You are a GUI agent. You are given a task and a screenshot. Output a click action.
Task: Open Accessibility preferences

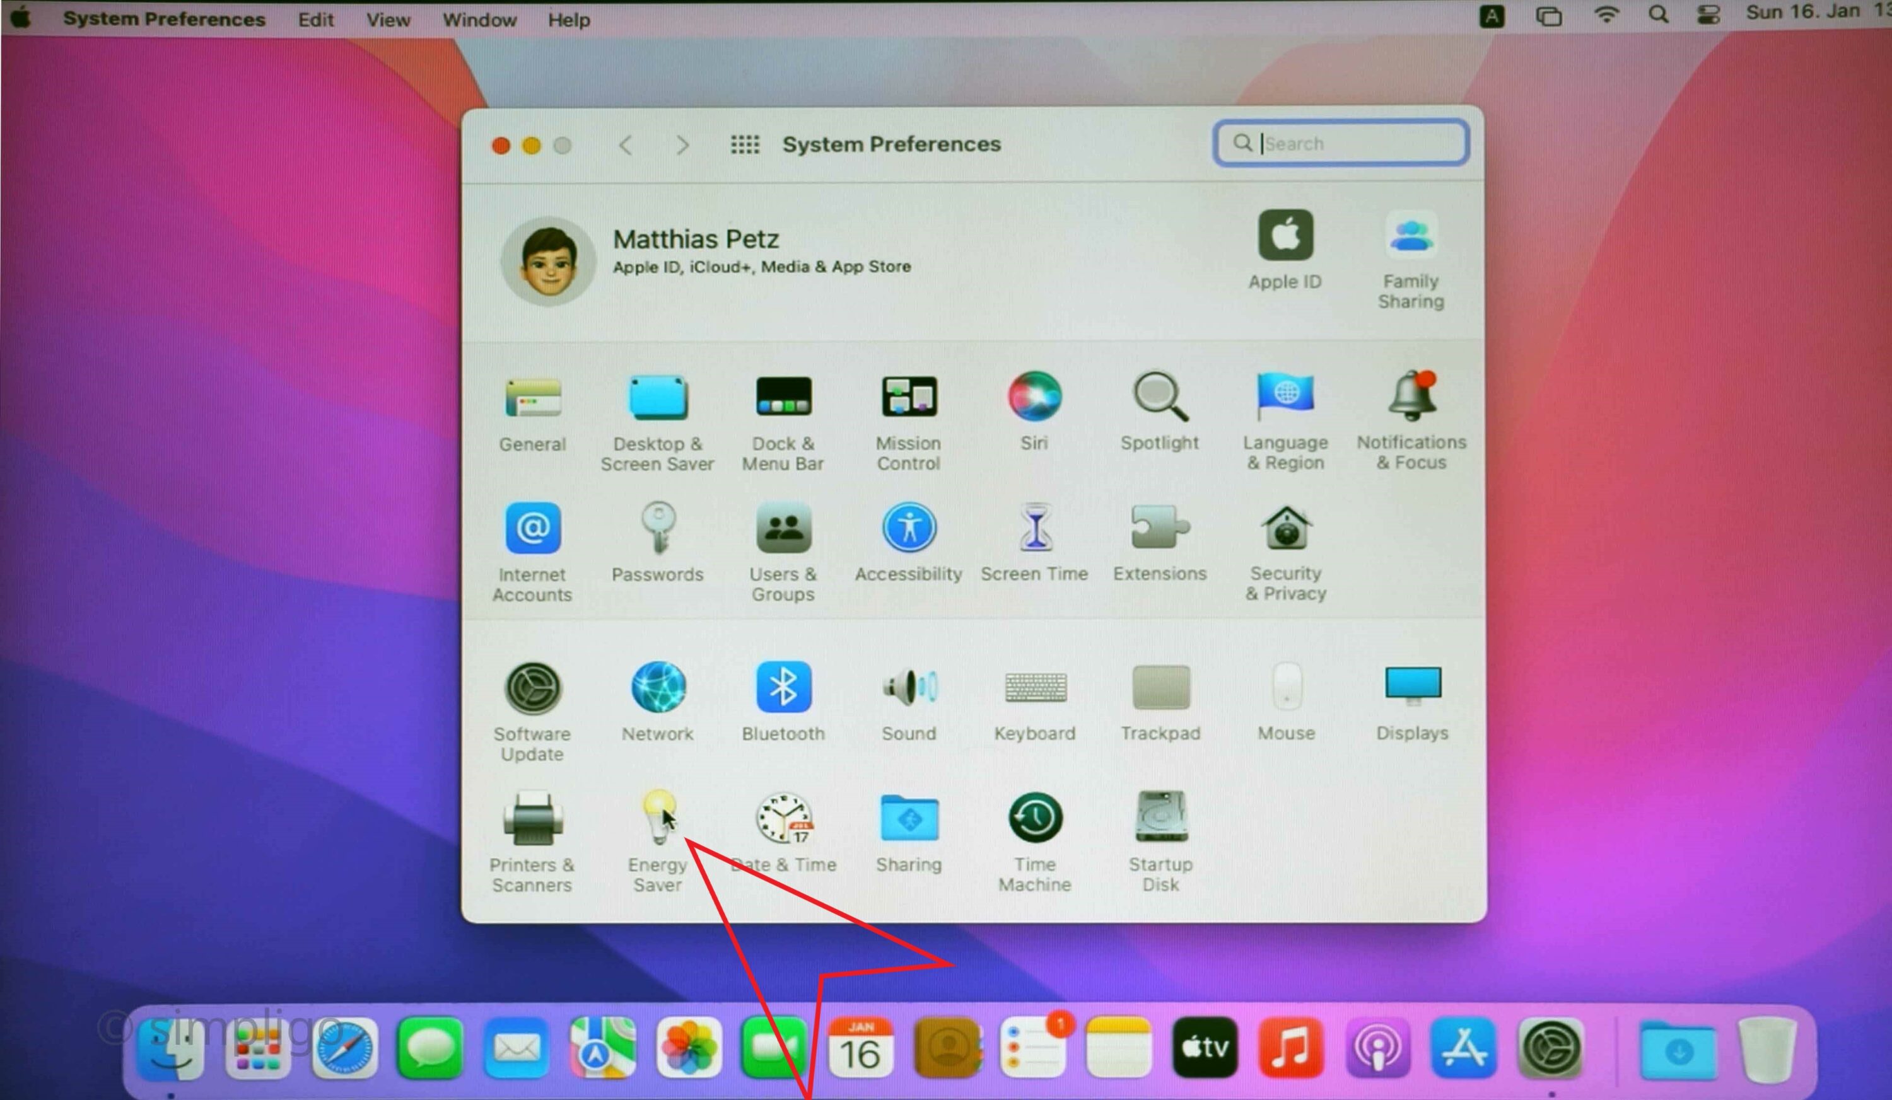click(x=908, y=528)
